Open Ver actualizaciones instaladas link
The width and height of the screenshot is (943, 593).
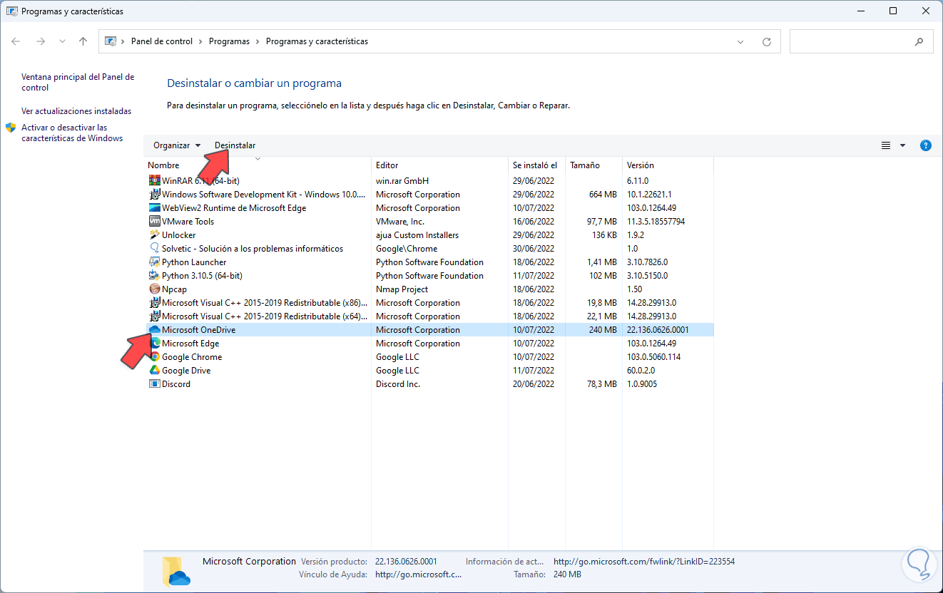point(76,111)
